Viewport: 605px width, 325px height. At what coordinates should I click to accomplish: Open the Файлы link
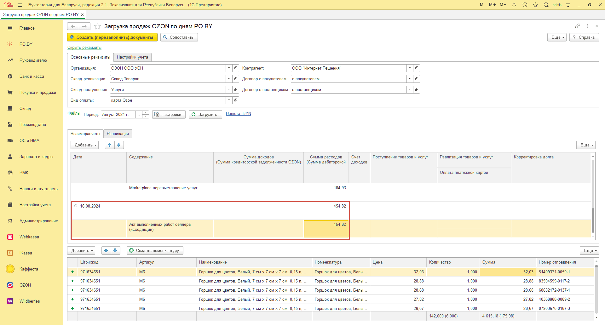74,113
